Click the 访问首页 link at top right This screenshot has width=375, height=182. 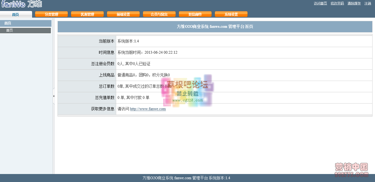(x=321, y=3)
